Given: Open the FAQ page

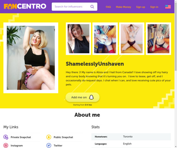Looking at the screenshot, I should pos(108,7).
